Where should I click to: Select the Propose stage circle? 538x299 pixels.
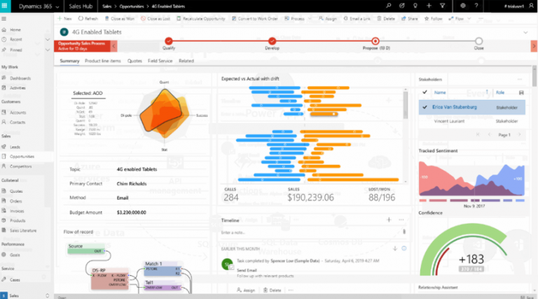pyautogui.click(x=375, y=41)
